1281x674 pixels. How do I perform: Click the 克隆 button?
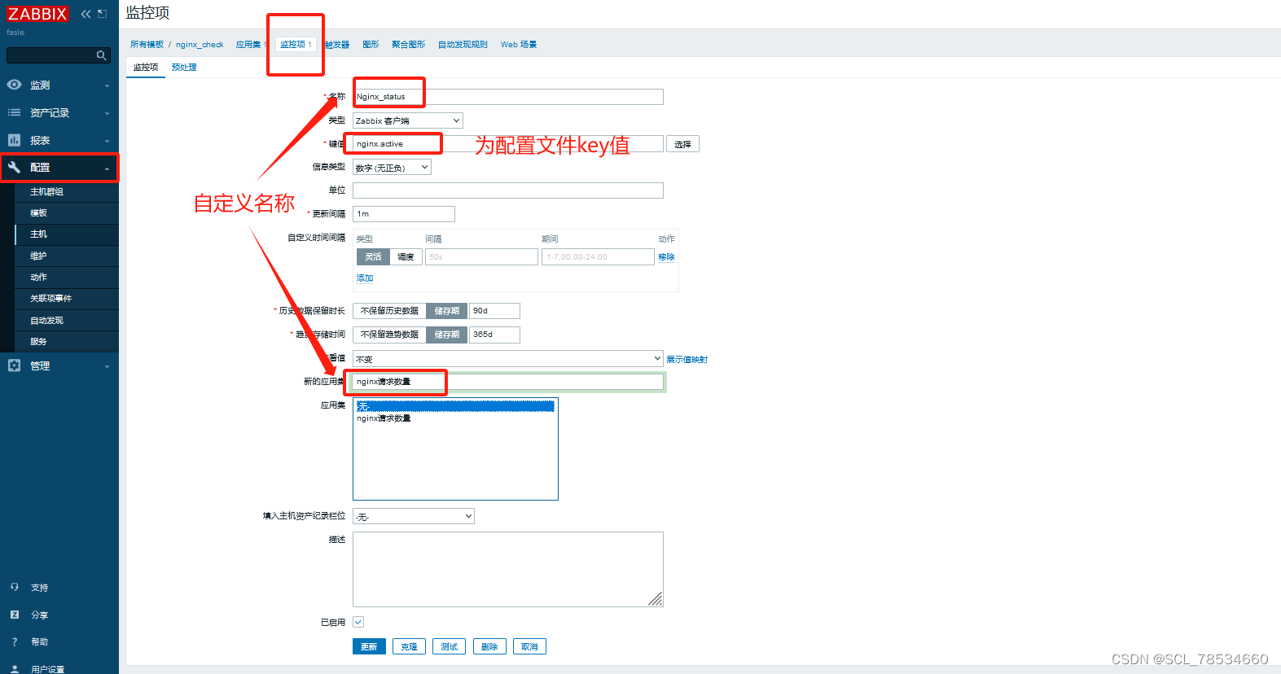(409, 646)
